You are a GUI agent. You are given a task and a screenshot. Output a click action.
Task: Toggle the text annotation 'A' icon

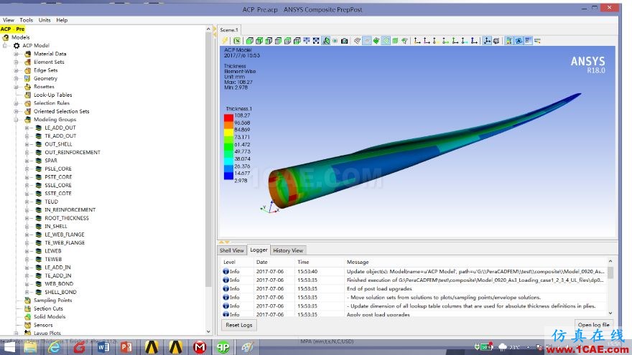[x=519, y=41]
